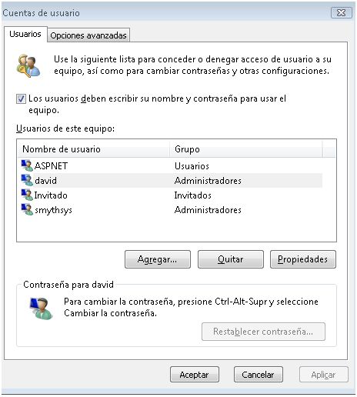Toggle the 'Los usuarios deben escribir su nombre' checkbox

click(x=21, y=98)
